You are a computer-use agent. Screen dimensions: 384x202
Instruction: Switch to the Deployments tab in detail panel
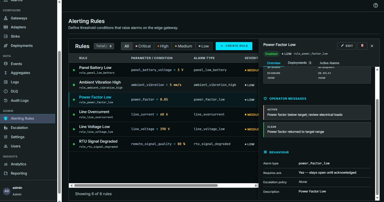pyautogui.click(x=300, y=63)
